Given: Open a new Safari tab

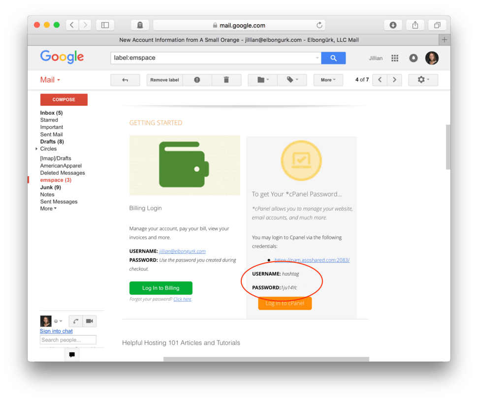Looking at the screenshot, I should click(x=445, y=40).
